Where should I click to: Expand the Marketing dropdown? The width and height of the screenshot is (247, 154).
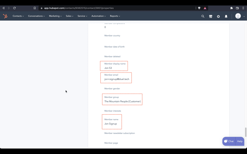pyautogui.click(x=55, y=16)
